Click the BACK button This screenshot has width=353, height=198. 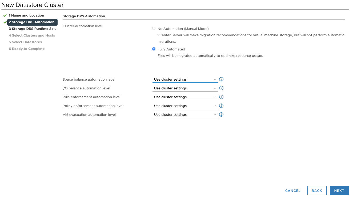[317, 191]
